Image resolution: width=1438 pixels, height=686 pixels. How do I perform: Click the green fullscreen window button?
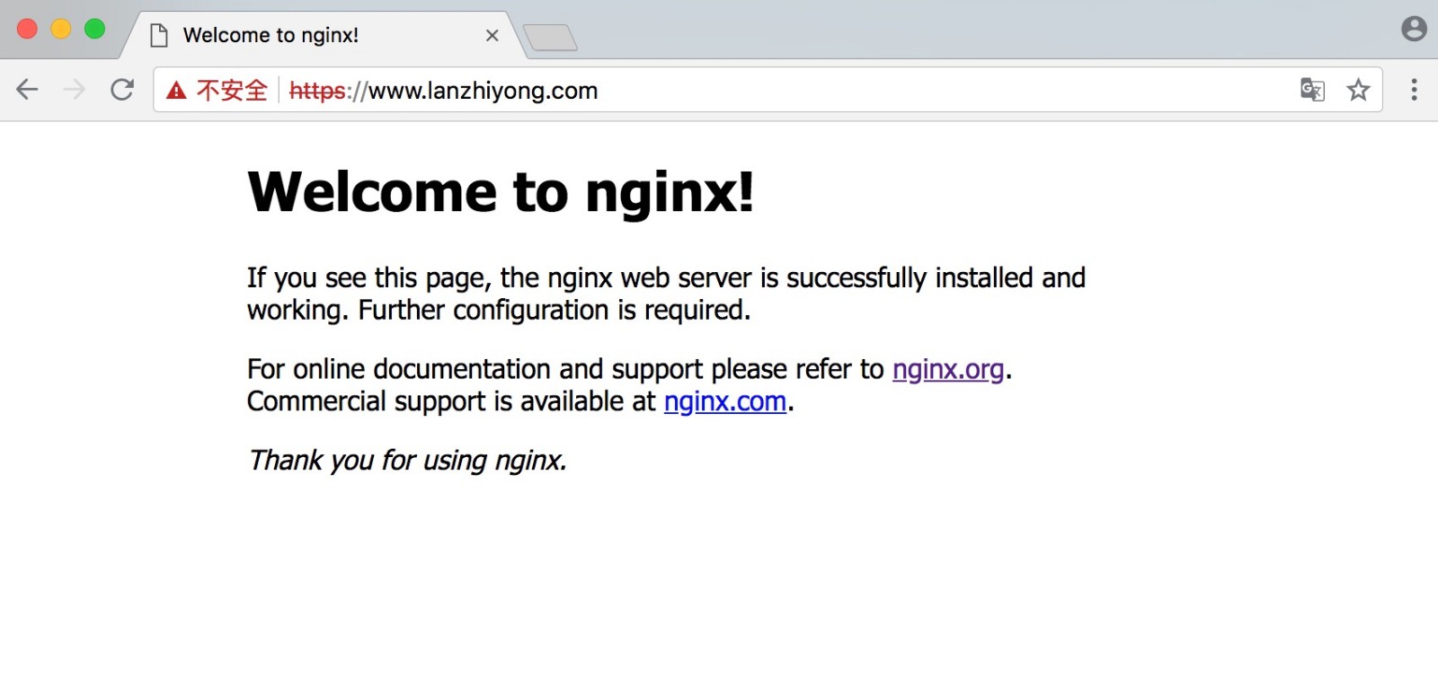(94, 29)
